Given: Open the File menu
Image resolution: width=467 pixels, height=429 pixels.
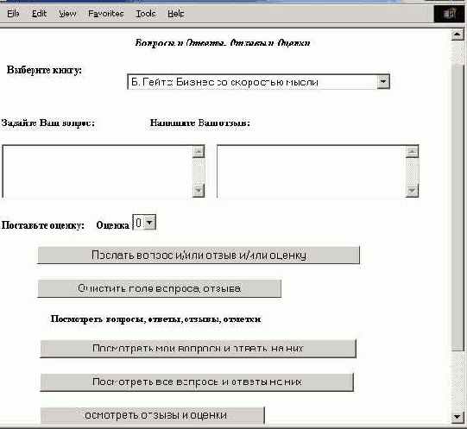Looking at the screenshot, I should pos(13,14).
